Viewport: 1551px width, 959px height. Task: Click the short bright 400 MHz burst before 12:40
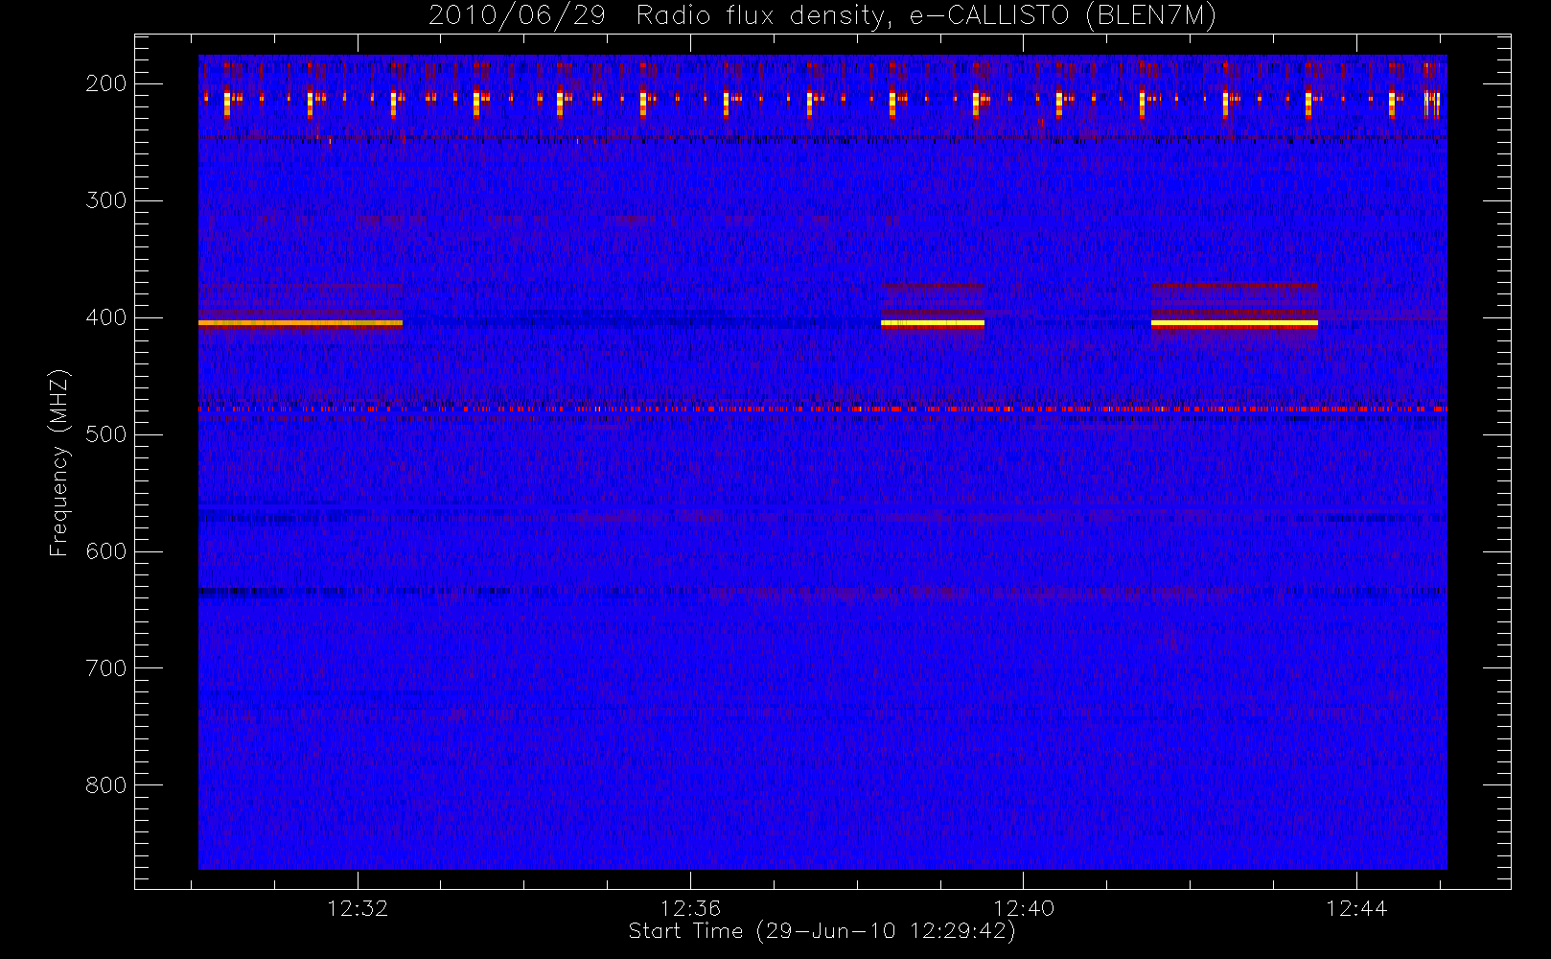(x=933, y=323)
